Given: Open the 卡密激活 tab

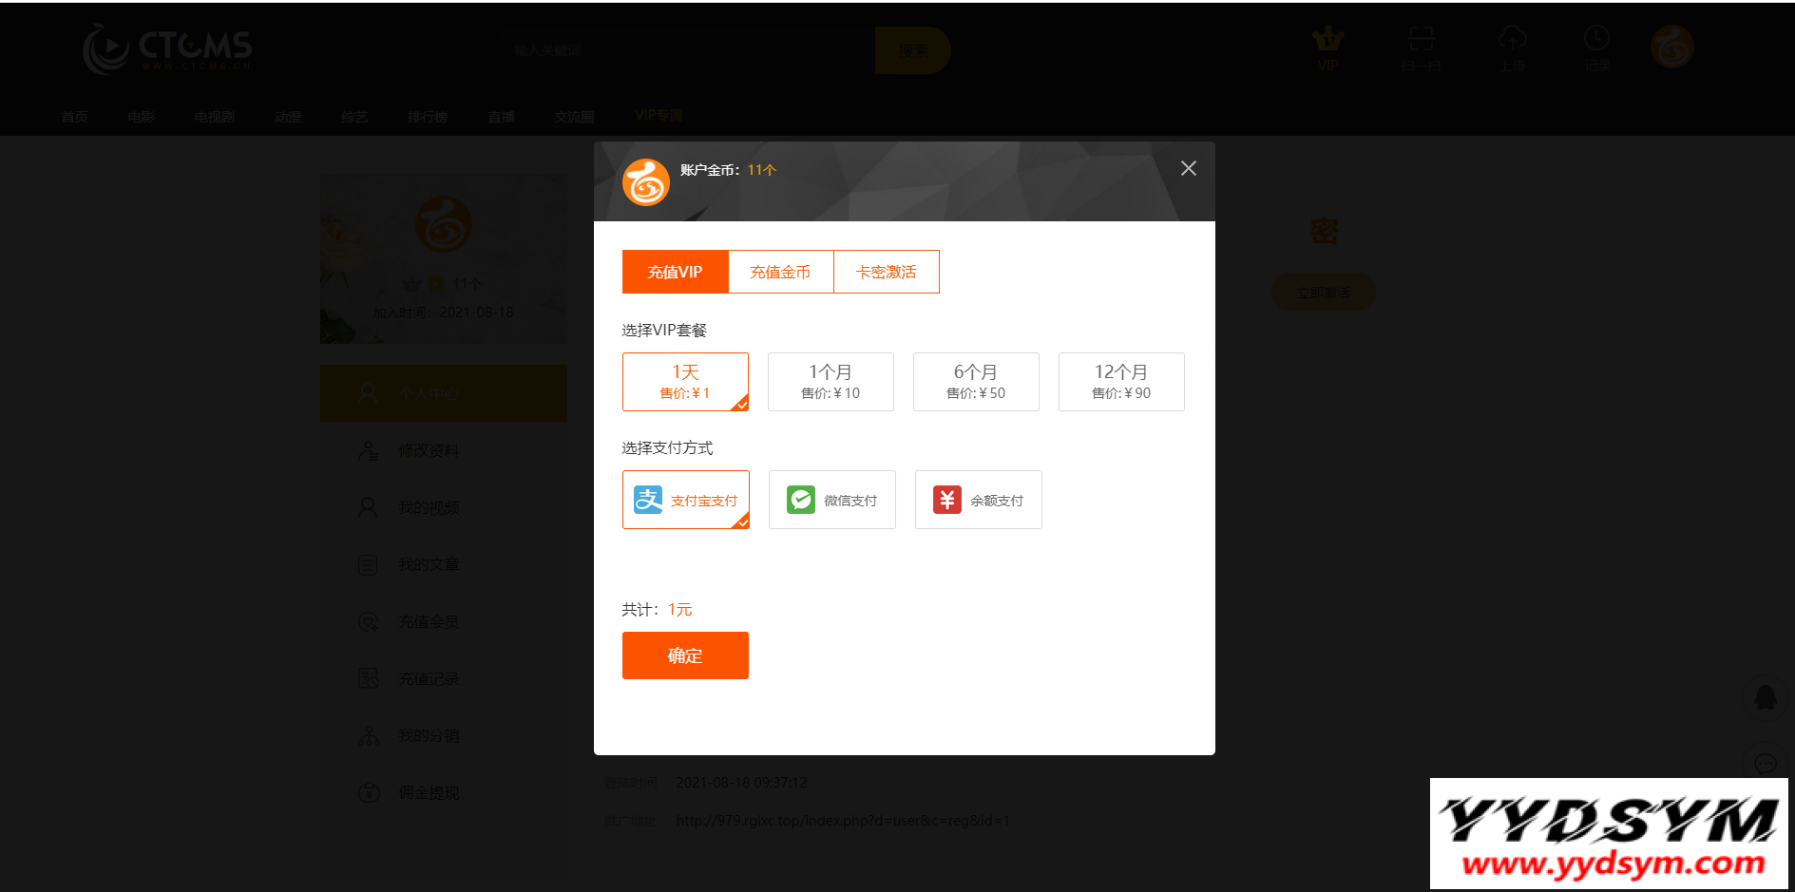Looking at the screenshot, I should (886, 273).
